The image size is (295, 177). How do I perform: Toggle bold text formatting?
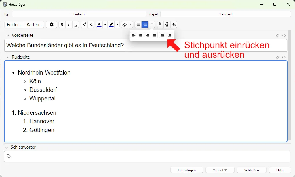point(62,25)
